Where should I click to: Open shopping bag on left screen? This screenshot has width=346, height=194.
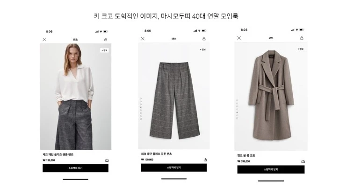pos(106,40)
